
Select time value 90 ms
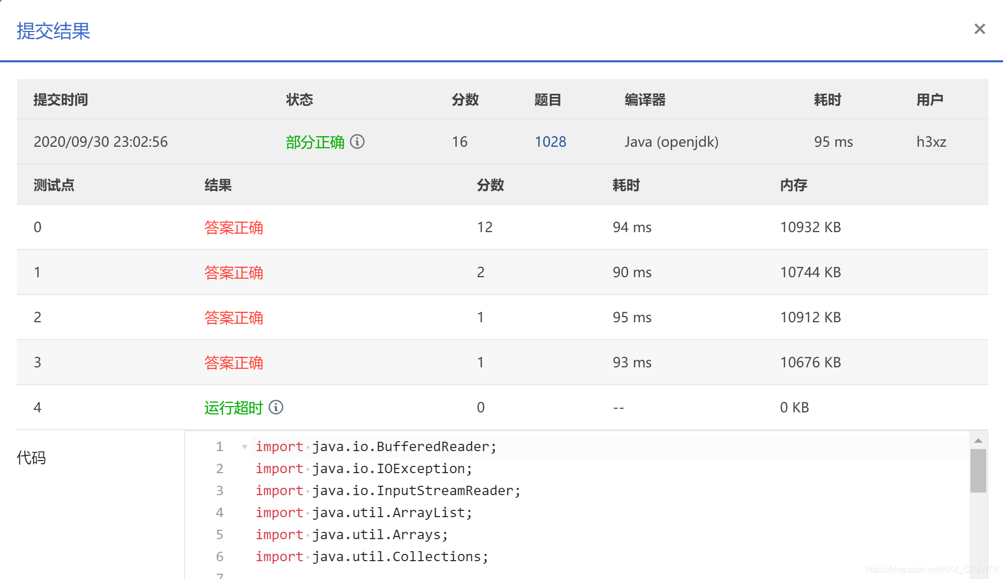632,272
